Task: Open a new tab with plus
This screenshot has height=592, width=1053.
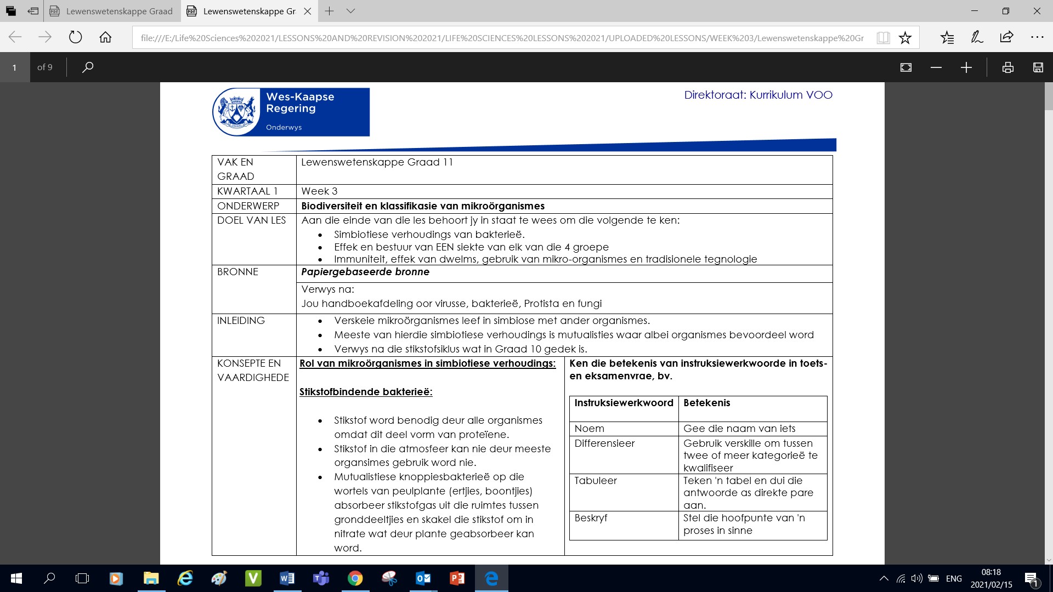Action: (x=329, y=11)
